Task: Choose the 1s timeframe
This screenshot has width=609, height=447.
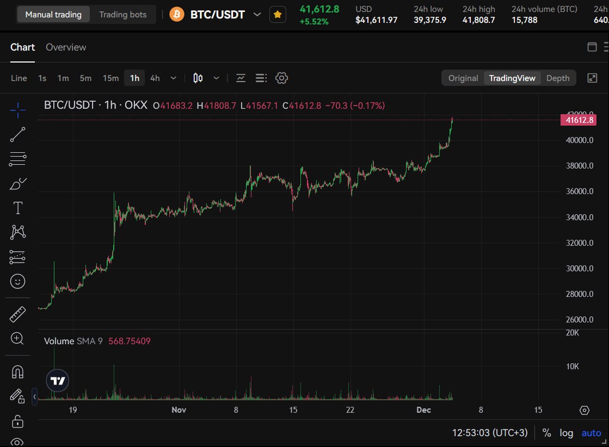Action: 42,78
